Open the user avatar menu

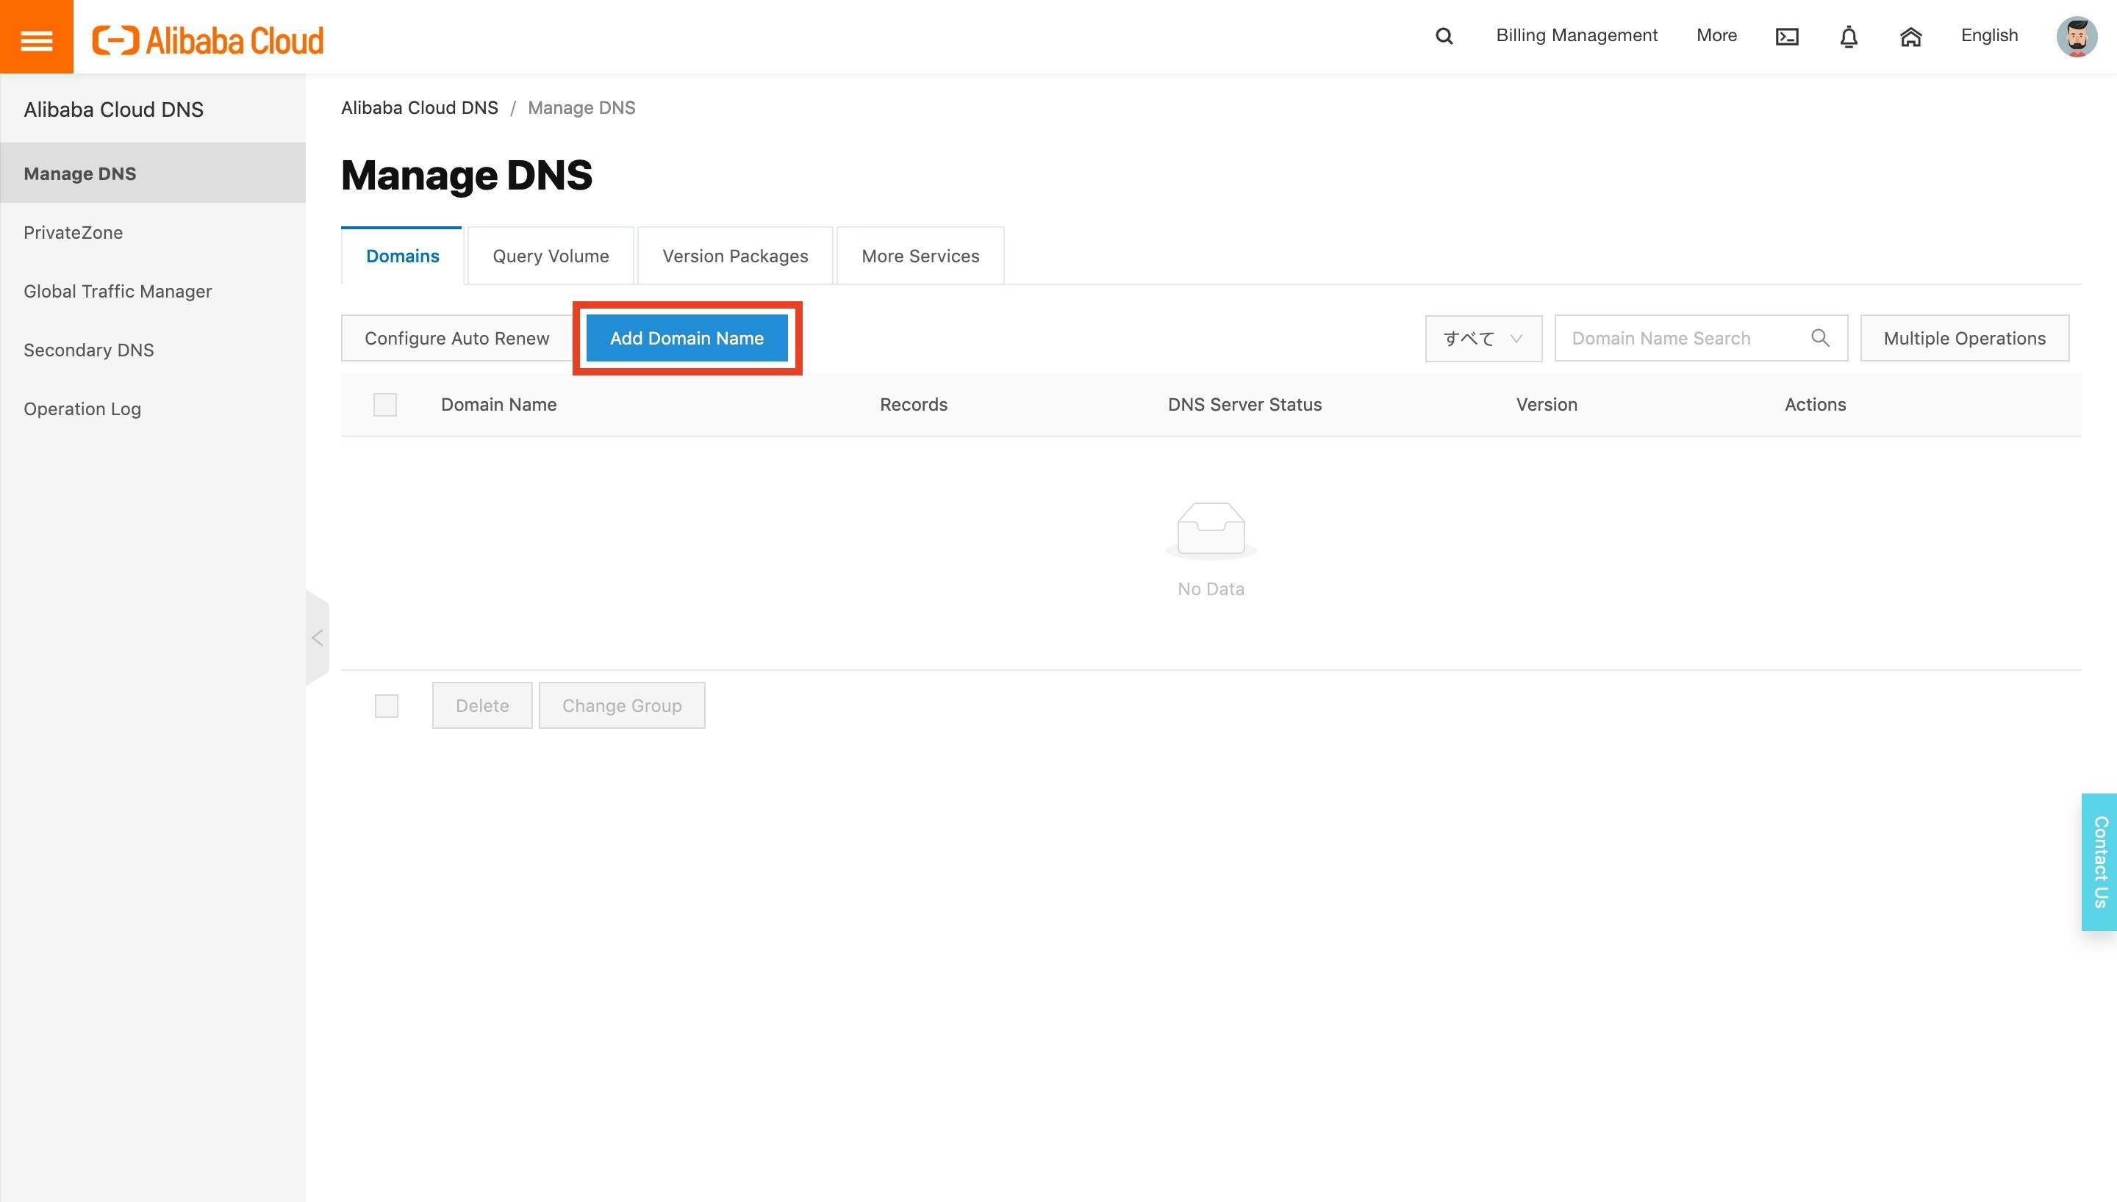click(2077, 37)
